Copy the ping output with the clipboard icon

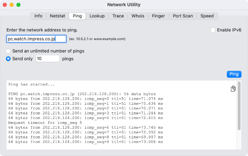point(233,89)
